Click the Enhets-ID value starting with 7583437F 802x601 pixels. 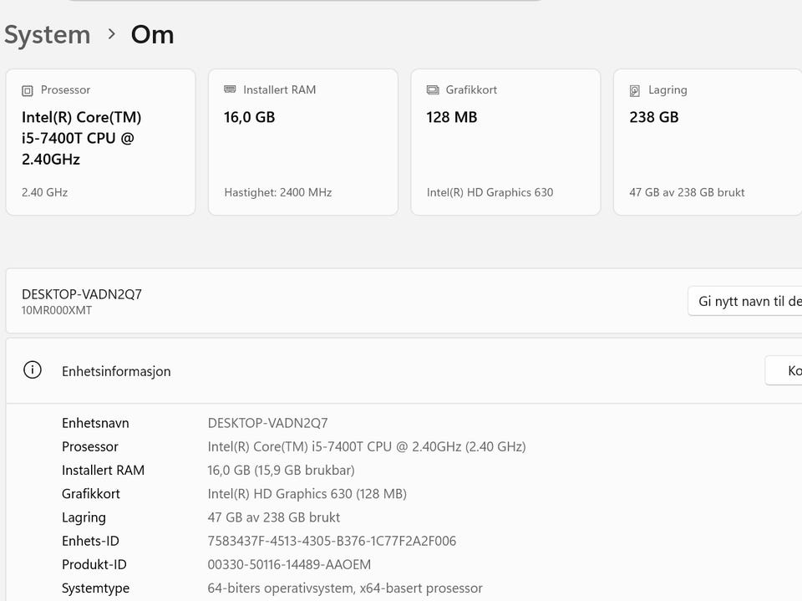point(332,541)
